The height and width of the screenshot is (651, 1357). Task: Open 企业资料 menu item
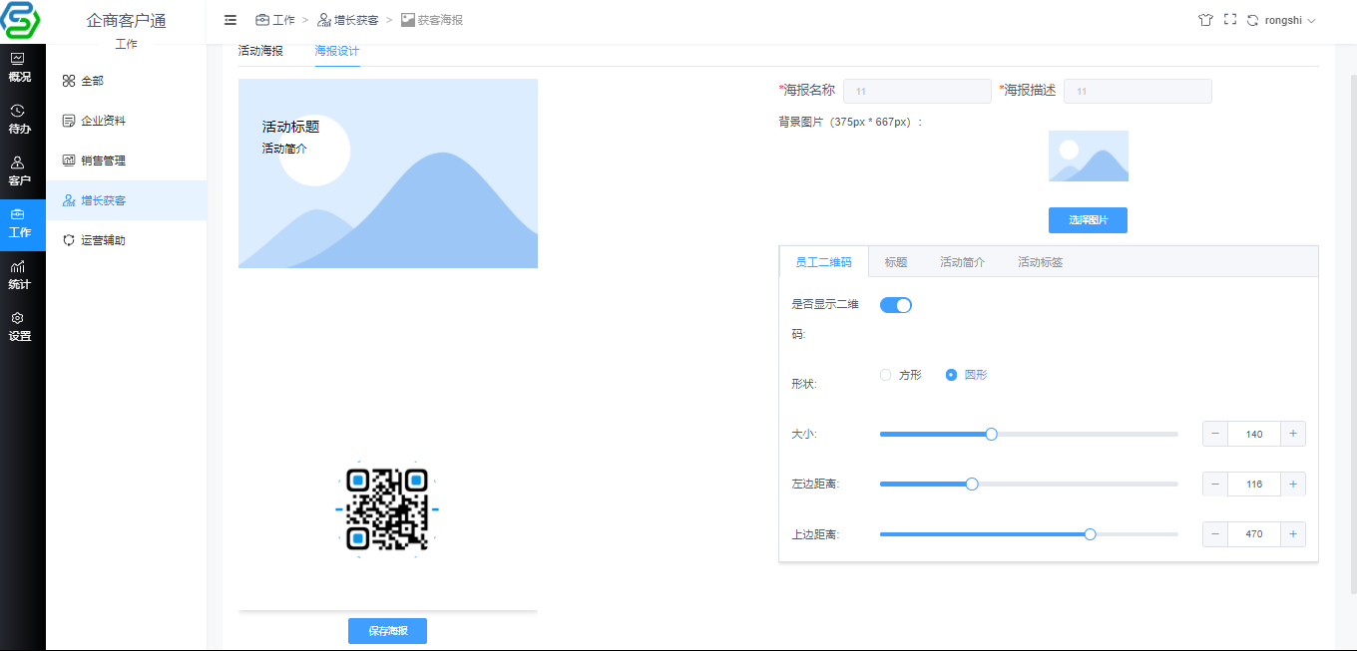pyautogui.click(x=127, y=121)
